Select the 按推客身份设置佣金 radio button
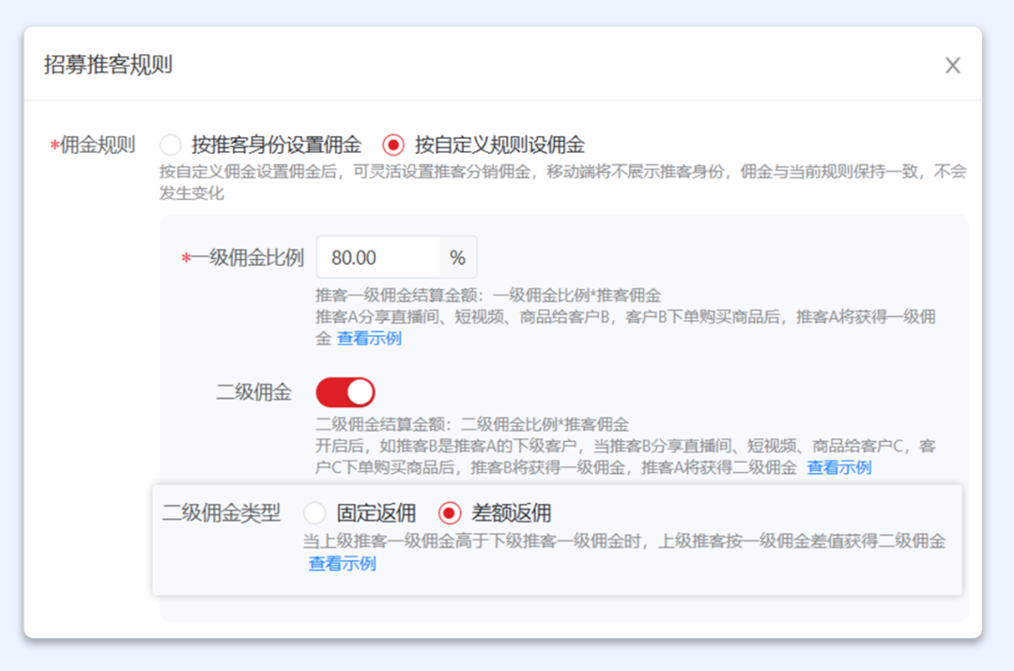The height and width of the screenshot is (671, 1014). pos(171,145)
